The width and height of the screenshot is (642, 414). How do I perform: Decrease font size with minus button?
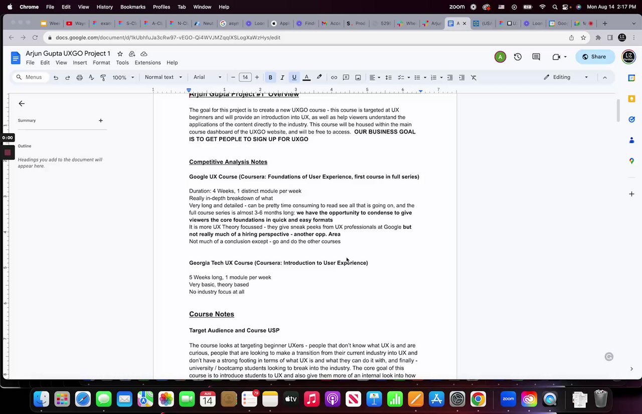[x=233, y=77]
